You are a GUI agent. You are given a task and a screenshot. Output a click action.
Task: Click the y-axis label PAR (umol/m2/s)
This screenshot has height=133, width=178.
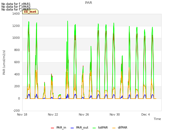[x=4, y=62]
